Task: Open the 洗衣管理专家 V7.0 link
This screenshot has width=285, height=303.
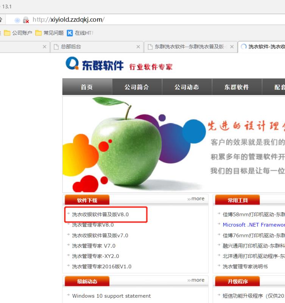Action: pyautogui.click(x=93, y=246)
